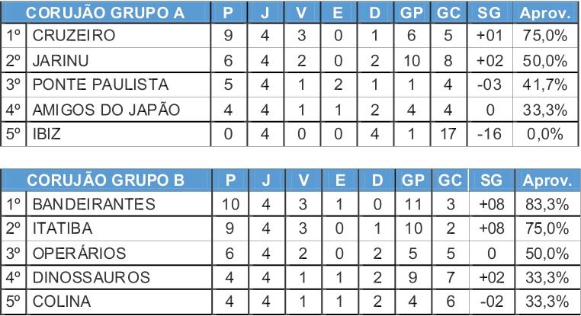Click the IBIZ team name cell
Image resolution: width=581 pixels, height=316 pixels.
click(x=118, y=134)
